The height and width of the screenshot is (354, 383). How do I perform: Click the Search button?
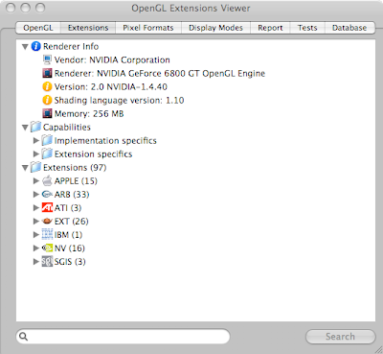340,337
